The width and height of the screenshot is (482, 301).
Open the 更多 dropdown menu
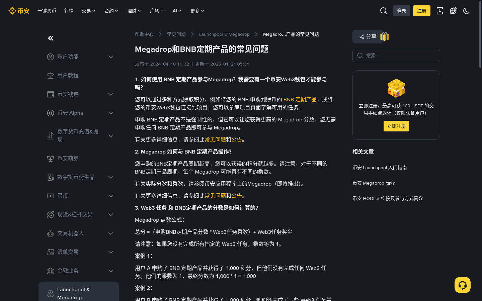(x=197, y=11)
